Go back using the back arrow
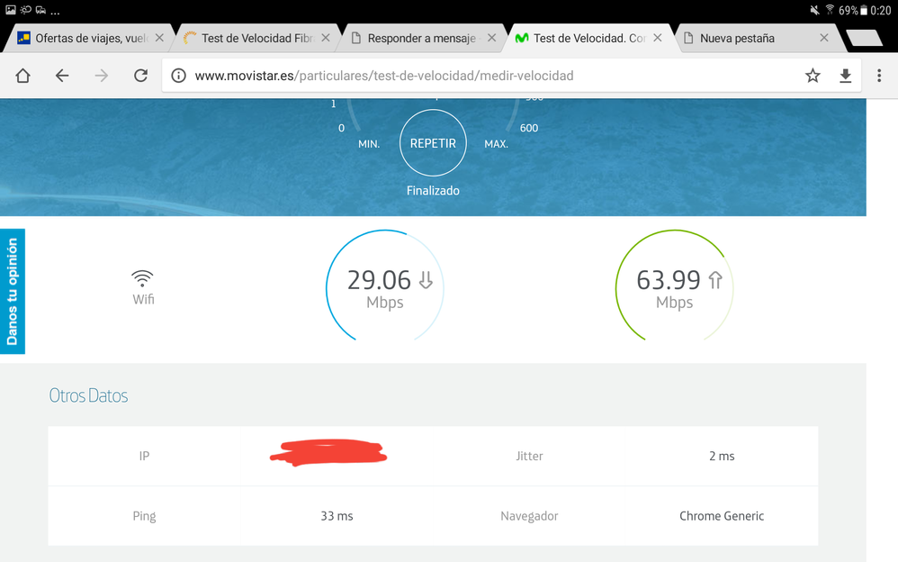The width and height of the screenshot is (898, 562). 62,76
